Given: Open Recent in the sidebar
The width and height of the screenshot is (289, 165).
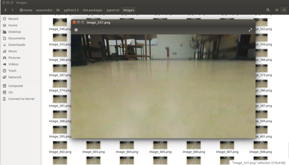Looking at the screenshot, I should coord(13,19).
